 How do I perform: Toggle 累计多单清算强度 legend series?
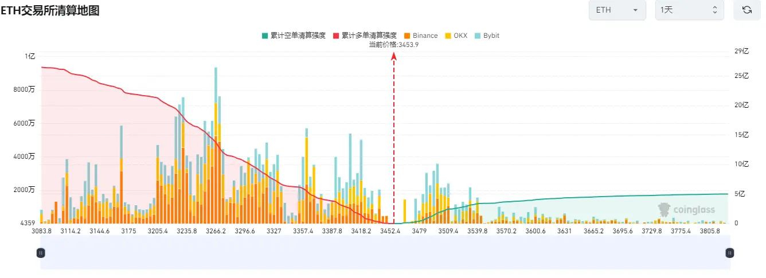pos(365,36)
